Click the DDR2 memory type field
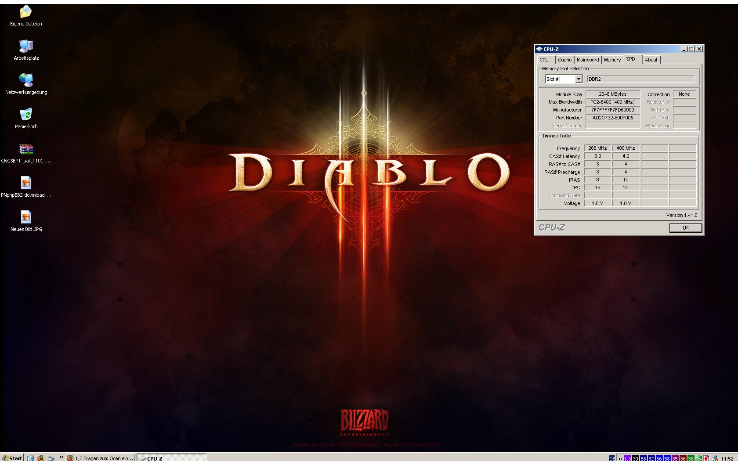 [x=641, y=79]
